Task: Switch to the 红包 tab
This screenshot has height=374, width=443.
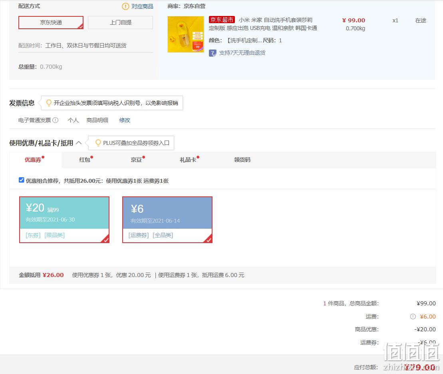Action: point(84,160)
